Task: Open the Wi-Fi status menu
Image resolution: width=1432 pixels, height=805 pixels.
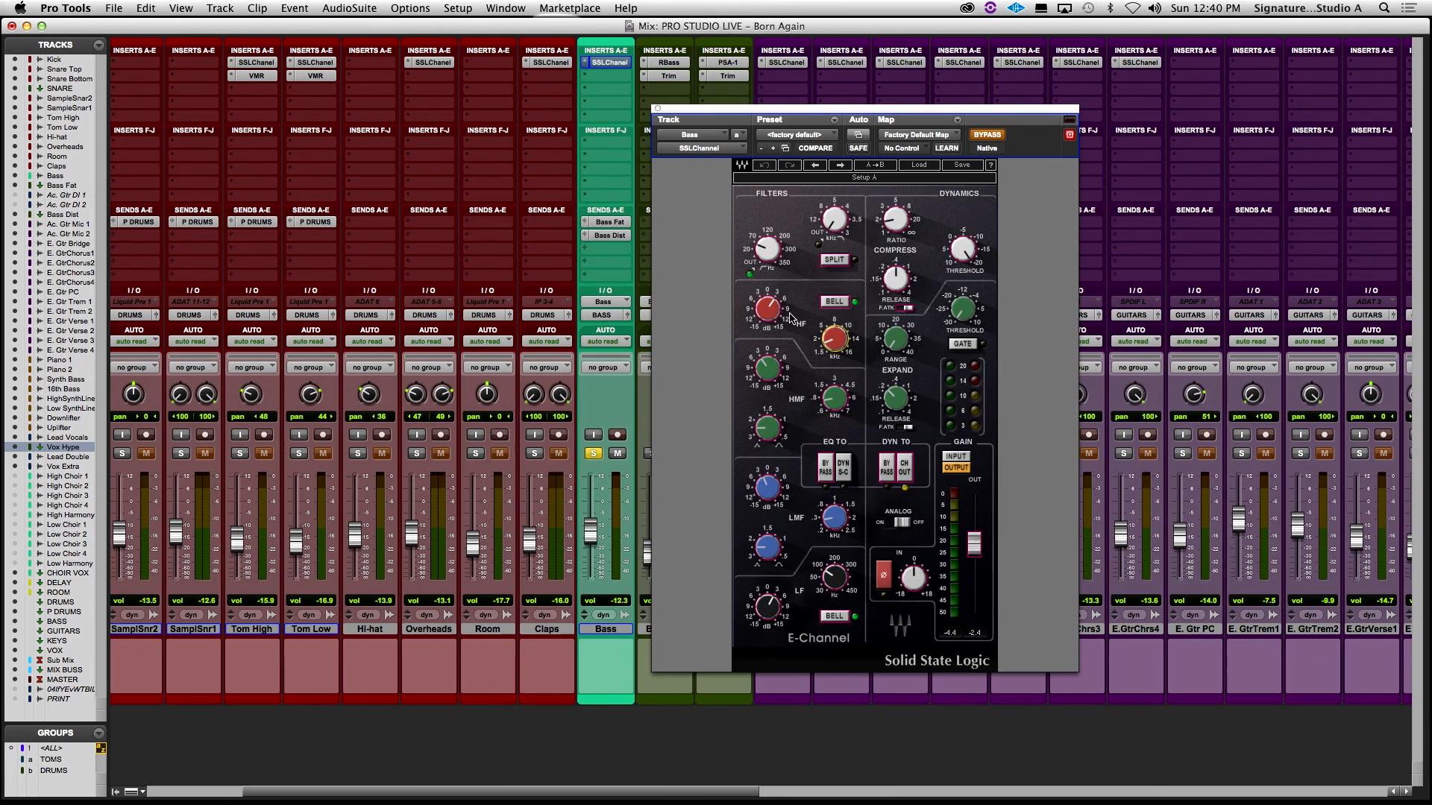Action: 1132,8
